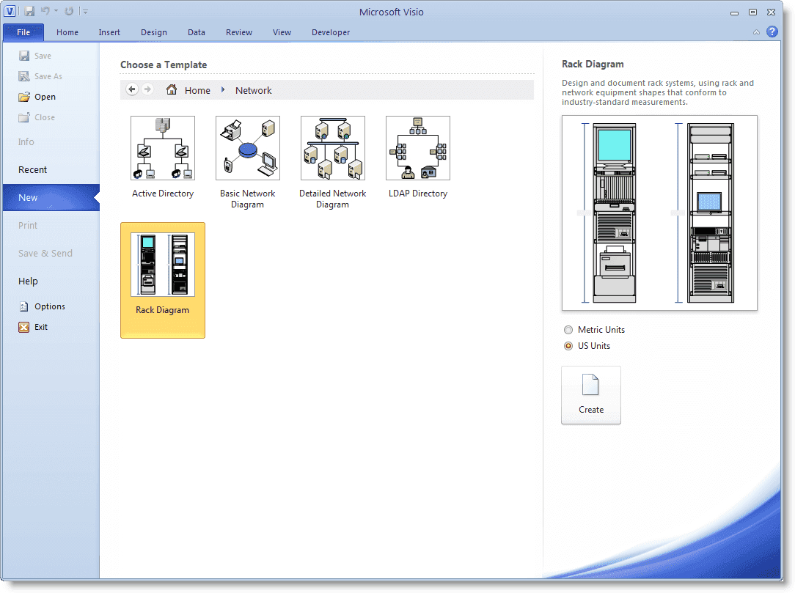Minimize the Visio window
Screen dimensions: 795x593
734,12
